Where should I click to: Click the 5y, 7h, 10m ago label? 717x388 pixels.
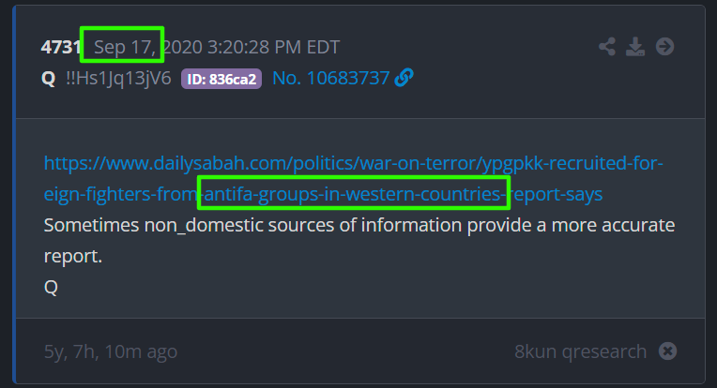(x=111, y=351)
